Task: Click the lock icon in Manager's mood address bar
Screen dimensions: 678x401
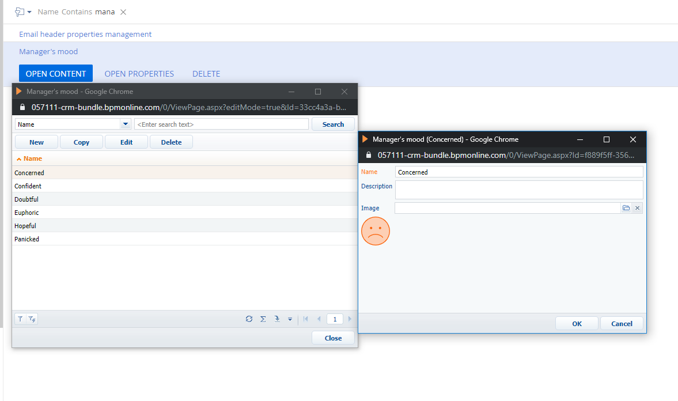Action: pyautogui.click(x=22, y=107)
